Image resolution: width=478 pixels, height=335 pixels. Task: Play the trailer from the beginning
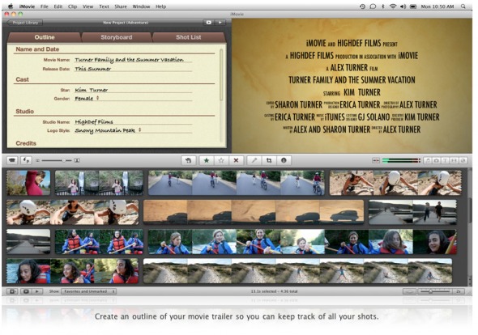(x=220, y=23)
